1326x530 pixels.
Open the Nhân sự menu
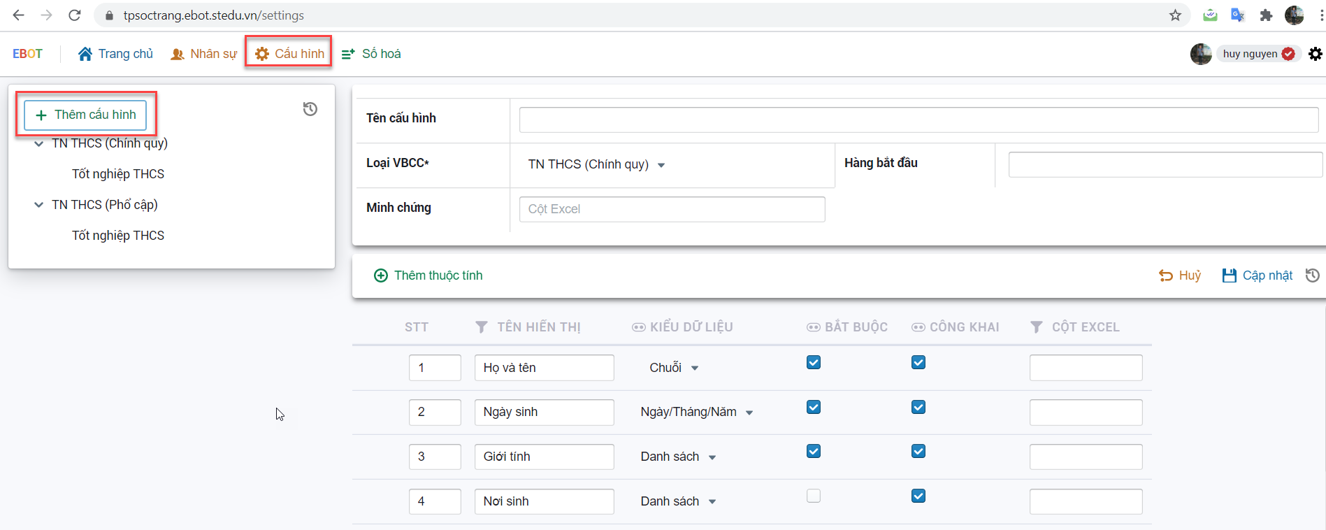click(204, 54)
